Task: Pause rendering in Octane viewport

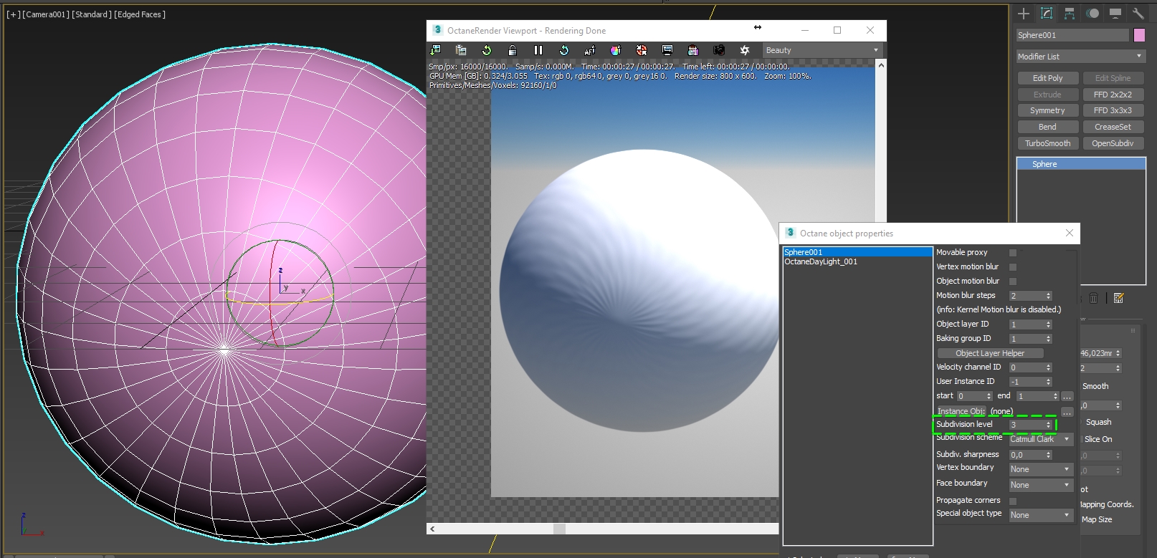Action: click(x=538, y=50)
